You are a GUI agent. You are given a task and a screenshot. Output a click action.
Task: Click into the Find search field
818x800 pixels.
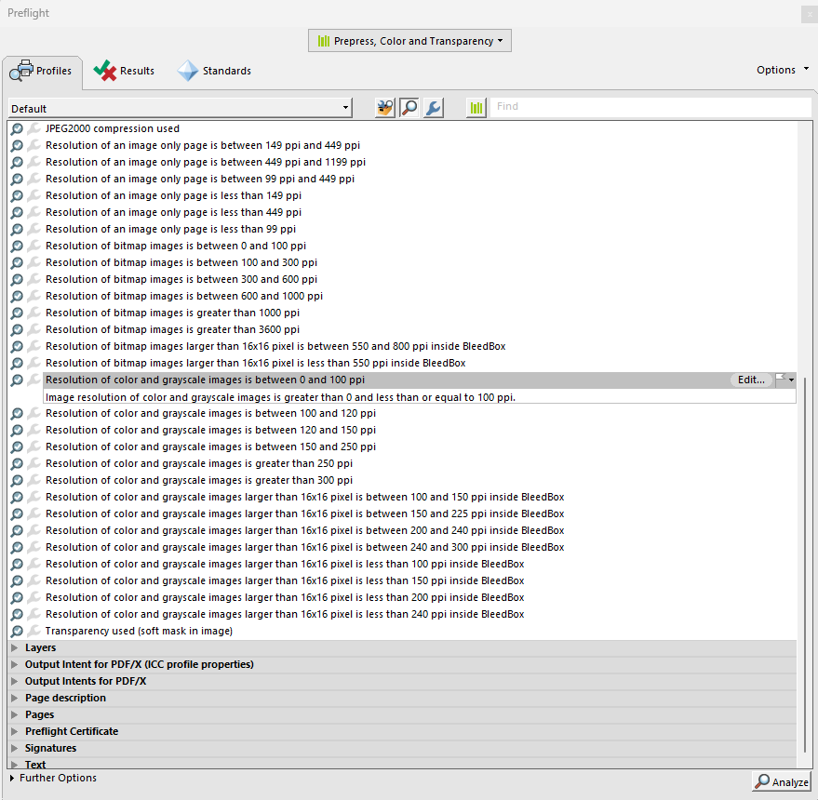click(650, 106)
